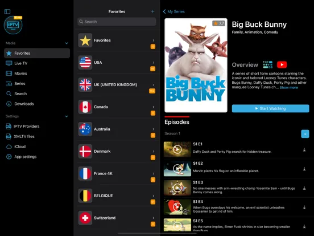Play episode S1 E3 thumbnail
The width and height of the screenshot is (314, 236).
tap(177, 188)
